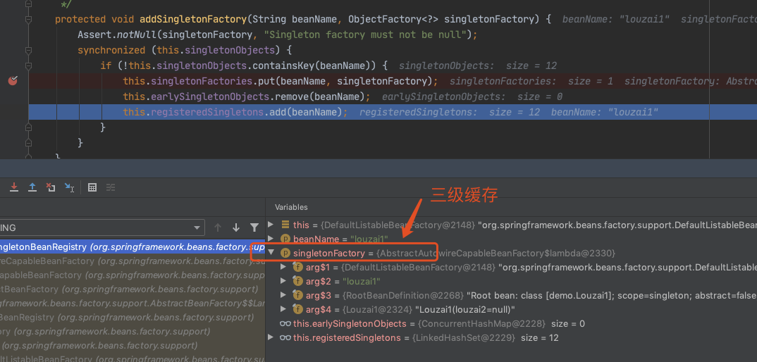This screenshot has height=362, width=757.
Task: Click the Run to Cursor icon
Action: 70,187
